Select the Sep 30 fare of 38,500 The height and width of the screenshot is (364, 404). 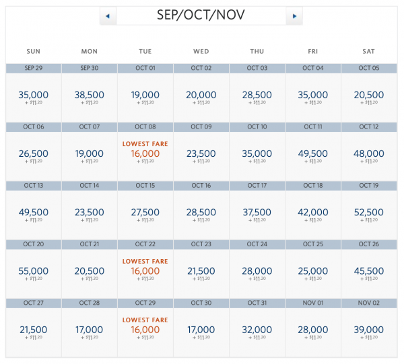tap(89, 95)
